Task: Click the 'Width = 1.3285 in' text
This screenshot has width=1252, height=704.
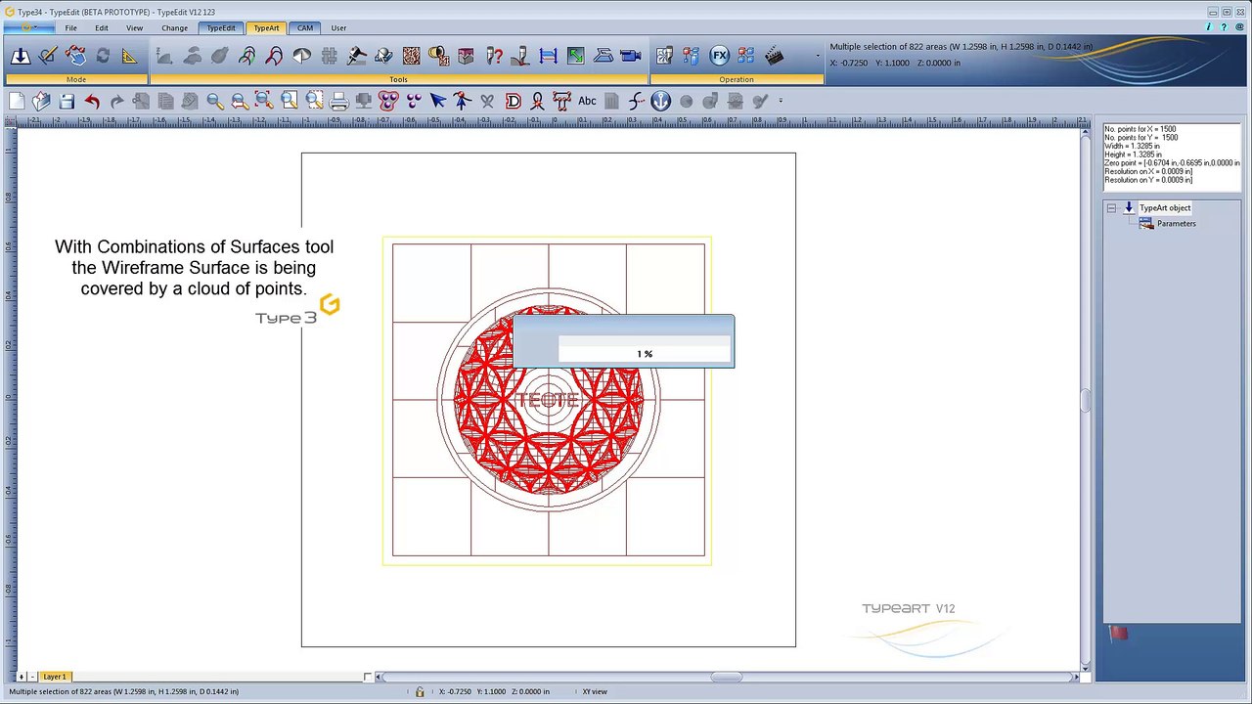Action: (1134, 147)
